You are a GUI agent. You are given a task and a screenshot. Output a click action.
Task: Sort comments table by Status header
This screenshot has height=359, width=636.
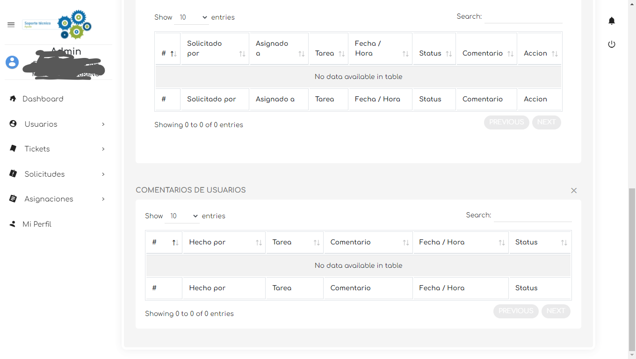pos(540,242)
